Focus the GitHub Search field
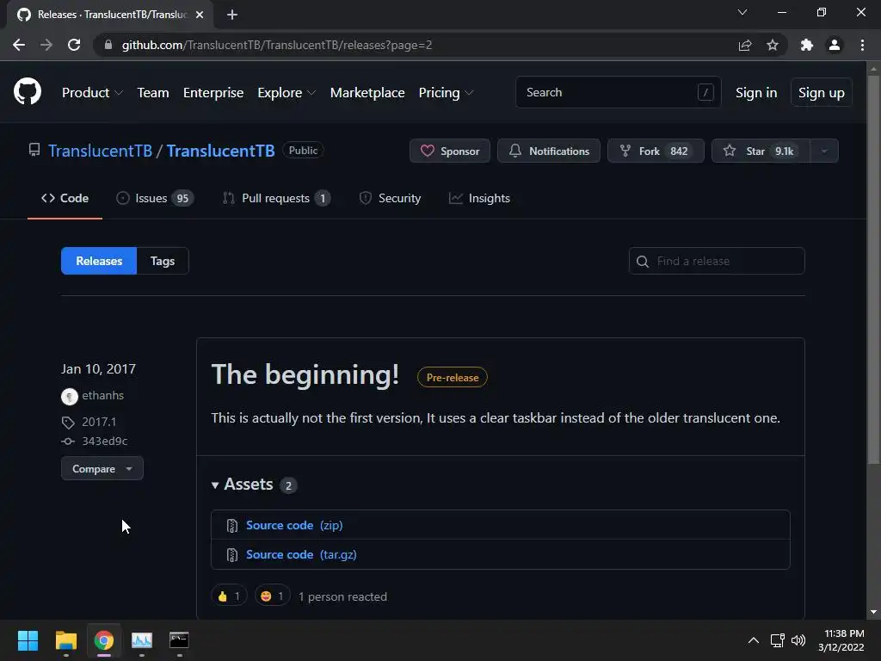The width and height of the screenshot is (881, 661). coord(618,92)
